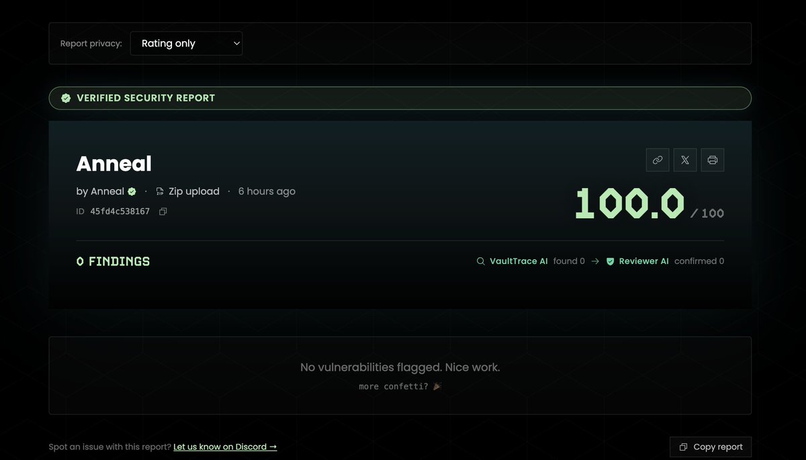Click the 'found 0' text
Image resolution: width=806 pixels, height=460 pixels.
pyautogui.click(x=569, y=261)
